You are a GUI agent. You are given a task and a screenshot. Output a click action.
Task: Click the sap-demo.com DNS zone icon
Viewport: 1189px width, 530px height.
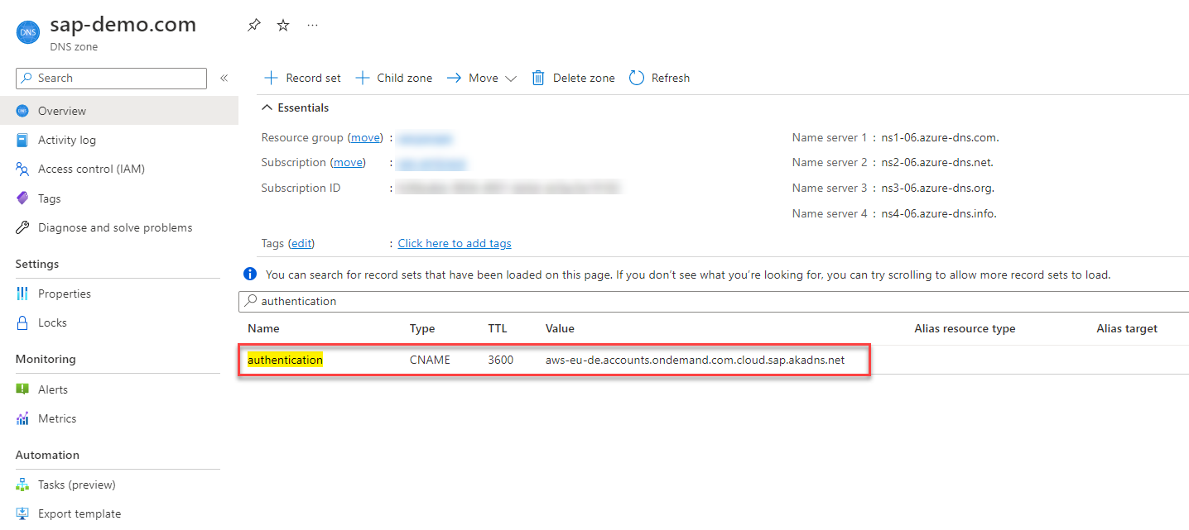tap(27, 32)
